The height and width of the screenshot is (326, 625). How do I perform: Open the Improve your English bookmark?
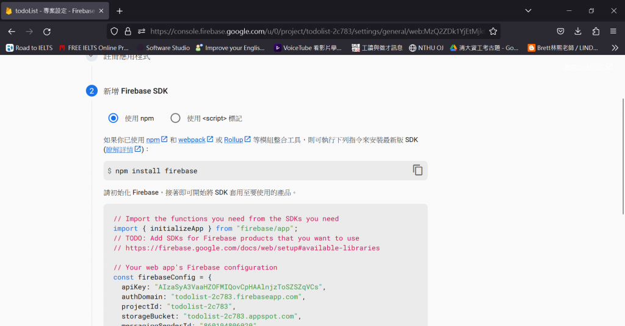(x=230, y=48)
